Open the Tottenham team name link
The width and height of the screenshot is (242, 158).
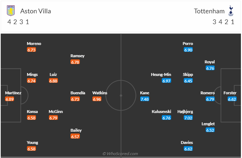209,11
